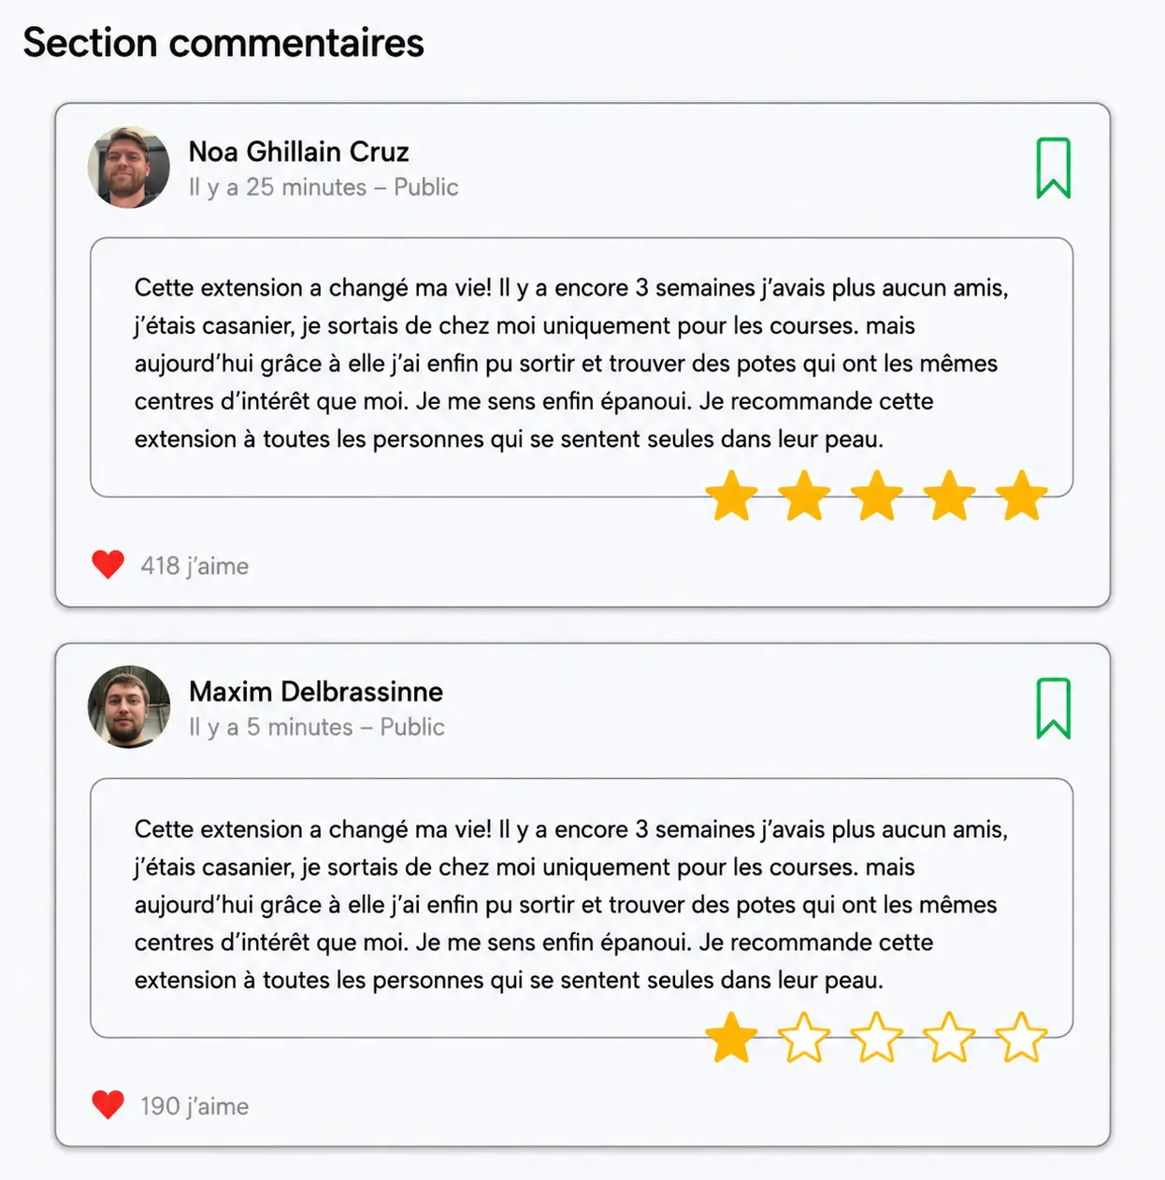Open Noa Ghillain Cruz's profile picture

click(129, 167)
